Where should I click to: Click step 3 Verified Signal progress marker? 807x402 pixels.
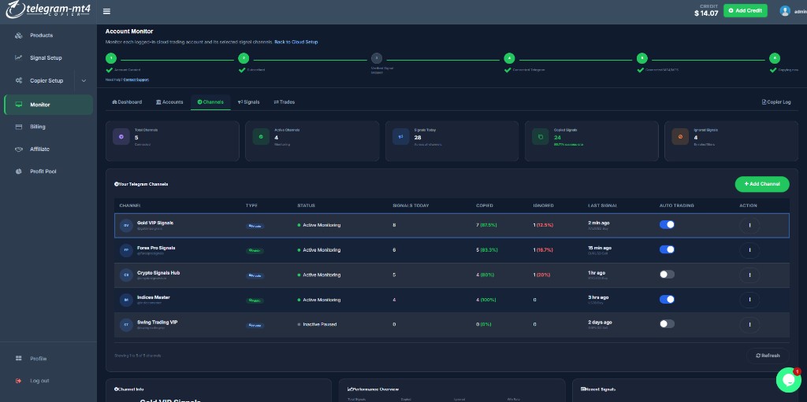[x=377, y=58]
